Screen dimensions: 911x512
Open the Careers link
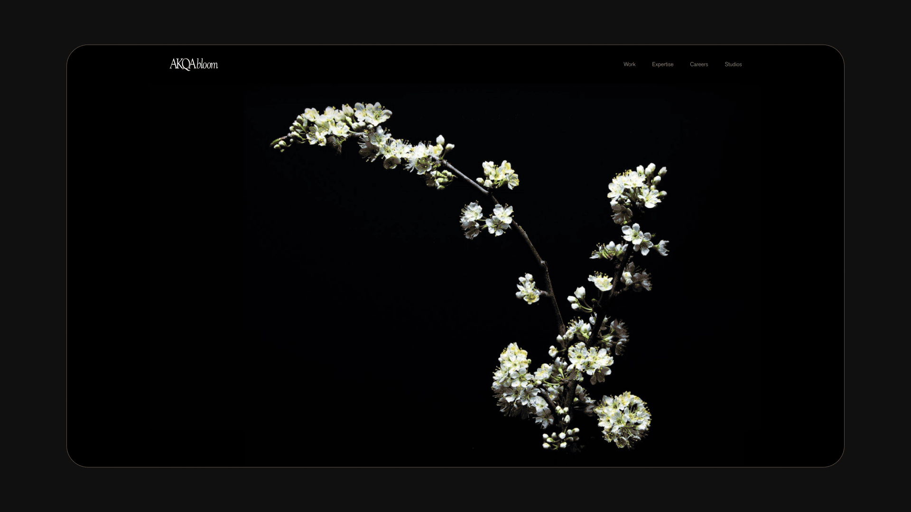point(698,64)
